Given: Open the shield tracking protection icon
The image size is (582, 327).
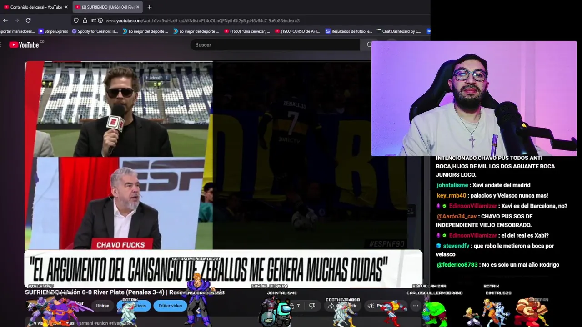Looking at the screenshot, I should coord(76,20).
